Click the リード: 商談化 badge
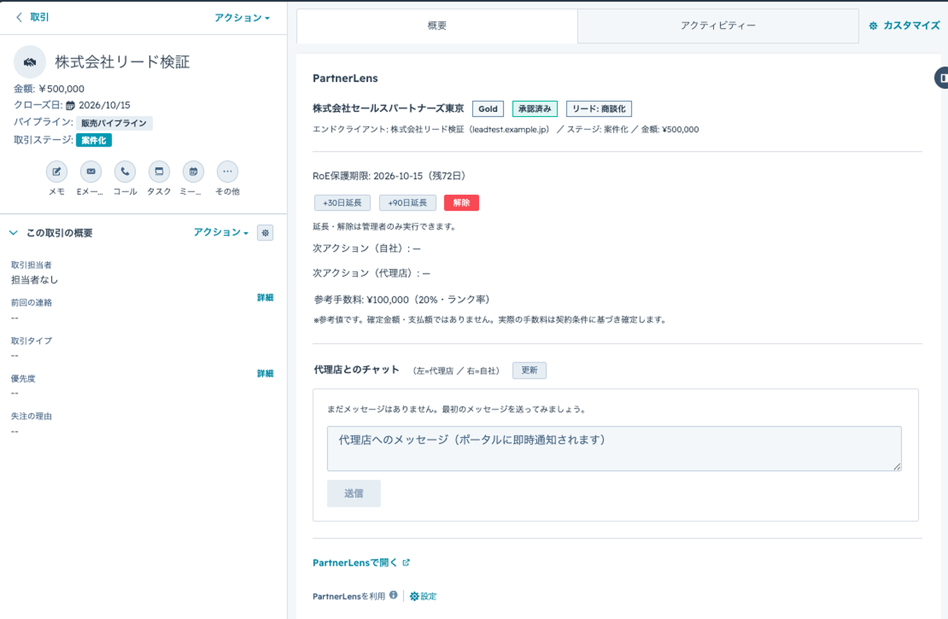The height and width of the screenshot is (619, 948). coord(599,109)
